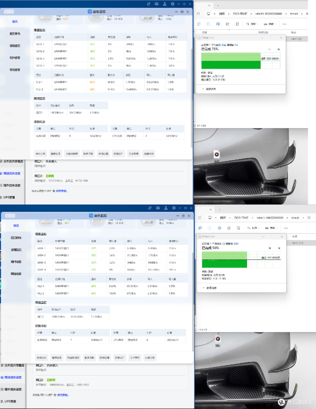This screenshot has width=316, height=409.
Task: Open View dropdown in upper Explorer toolbar
Action: [x=270, y=24]
